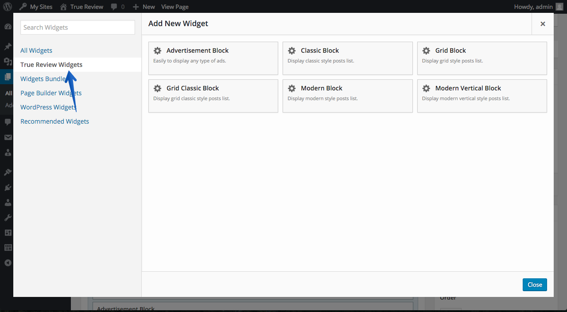Choose the WordPress Widgets category
The height and width of the screenshot is (312, 567).
pos(48,107)
